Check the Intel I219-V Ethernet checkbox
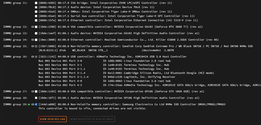 point(36,20)
